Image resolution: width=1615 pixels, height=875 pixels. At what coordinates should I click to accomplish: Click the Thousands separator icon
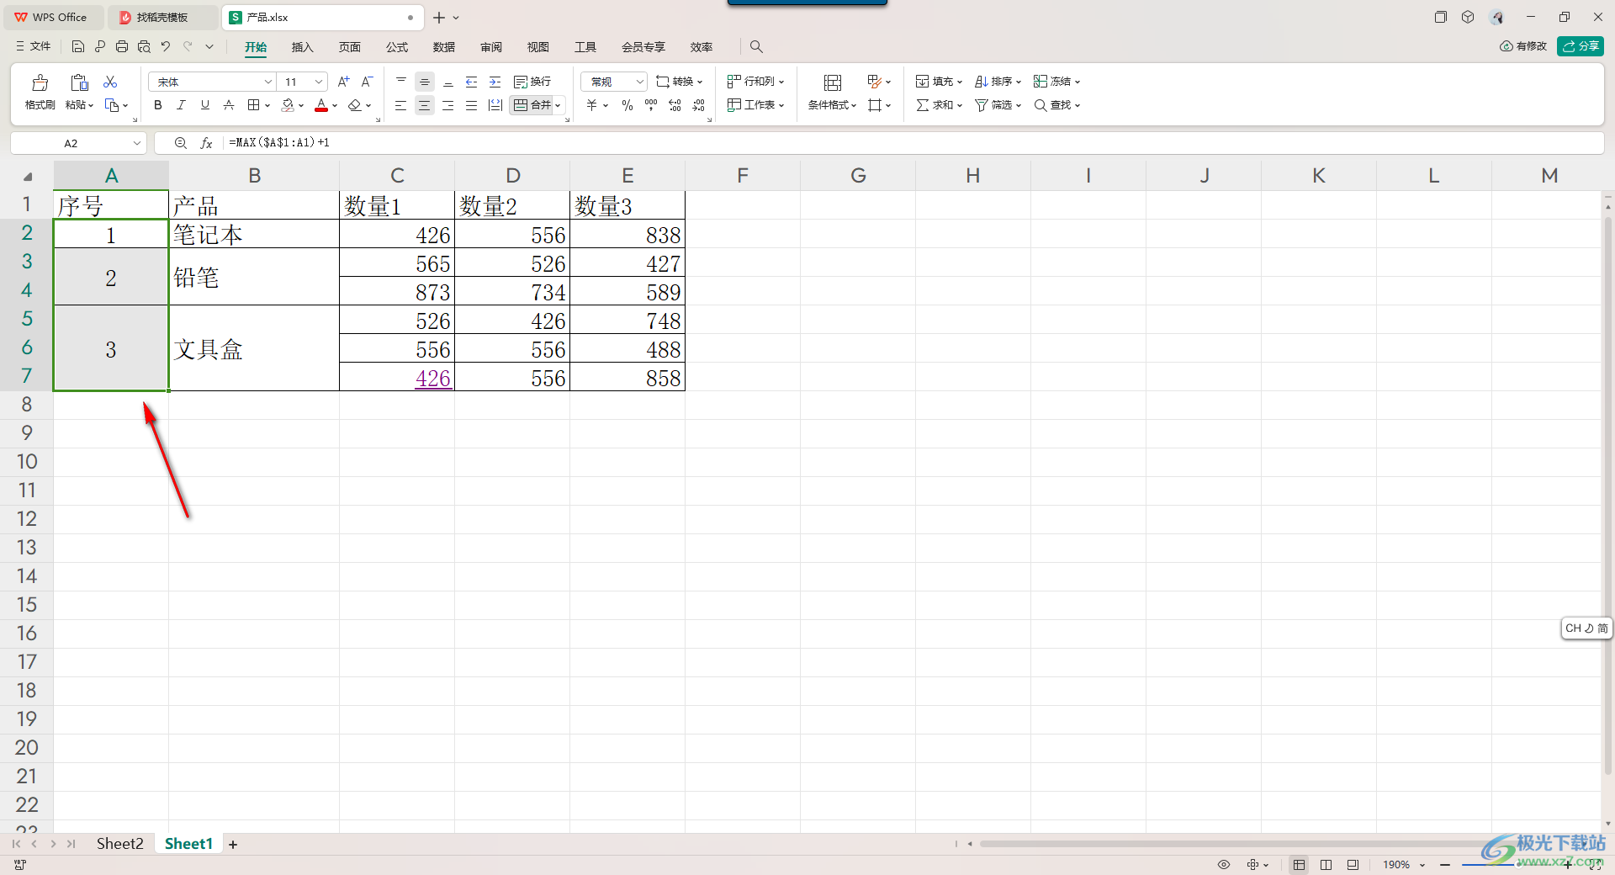(x=651, y=105)
